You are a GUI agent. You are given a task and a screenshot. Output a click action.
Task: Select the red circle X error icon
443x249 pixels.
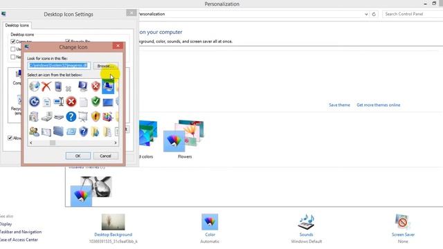(x=71, y=102)
